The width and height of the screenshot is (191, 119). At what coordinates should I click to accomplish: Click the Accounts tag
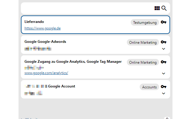pos(149,87)
